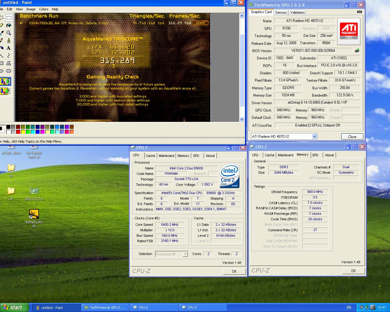The width and height of the screenshot is (390, 312).
Task: Pick the magenta color swatch in Paint palette
Action: click(43, 132)
